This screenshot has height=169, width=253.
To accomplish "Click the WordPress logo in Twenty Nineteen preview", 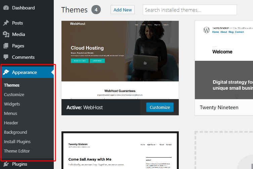I will click(x=206, y=30).
